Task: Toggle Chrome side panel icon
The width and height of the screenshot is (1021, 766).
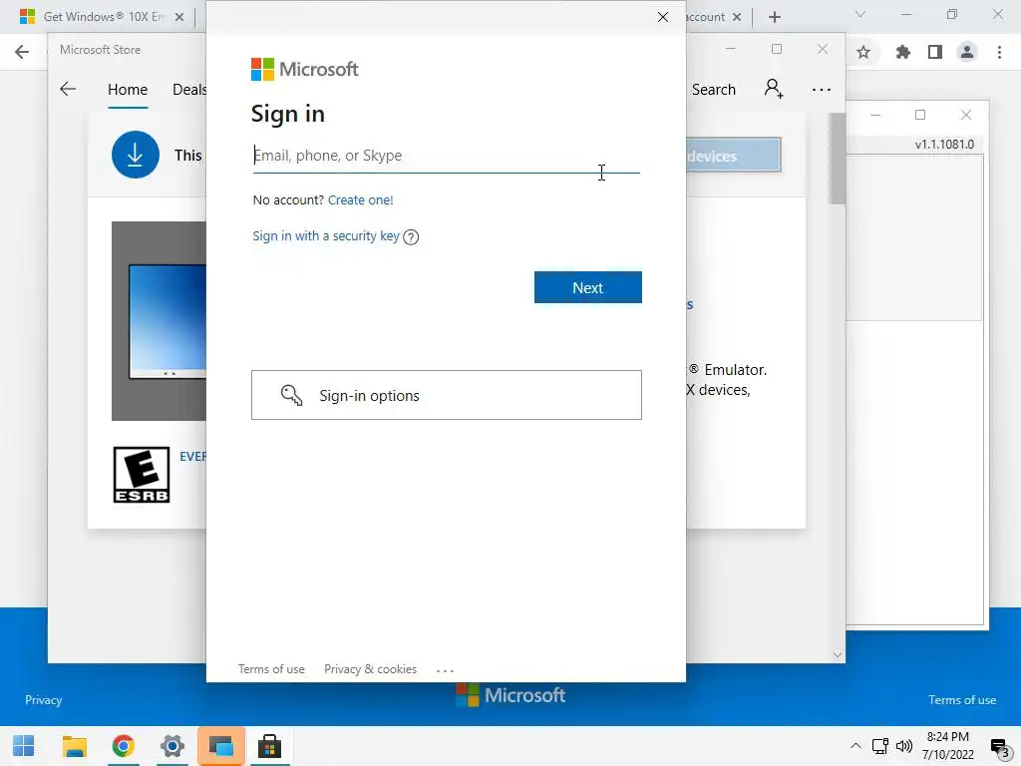Action: [x=935, y=52]
